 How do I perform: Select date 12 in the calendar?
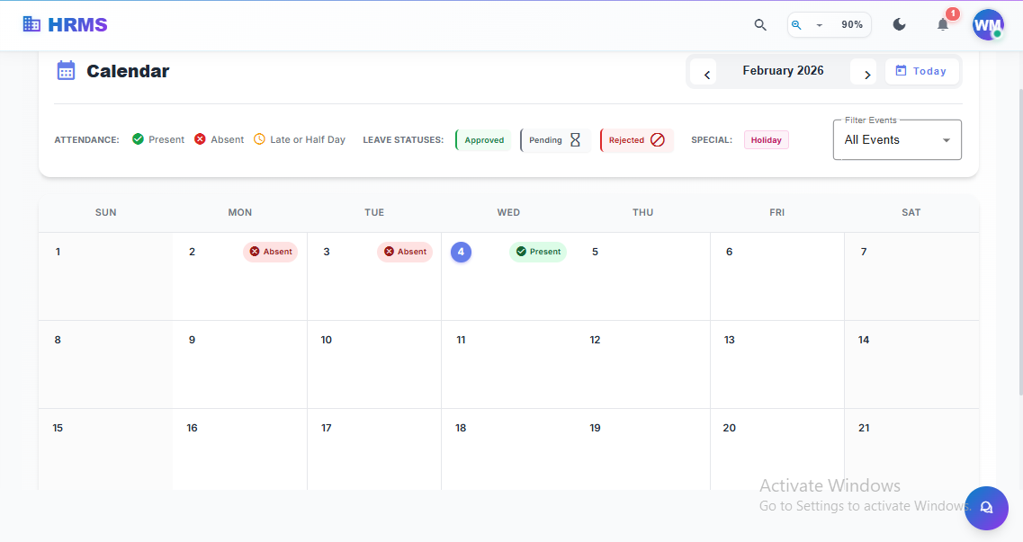coord(595,340)
